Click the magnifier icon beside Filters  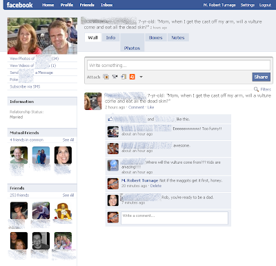point(256,89)
